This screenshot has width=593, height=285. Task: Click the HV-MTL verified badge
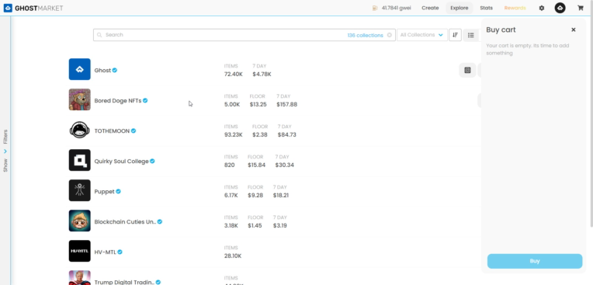120,252
